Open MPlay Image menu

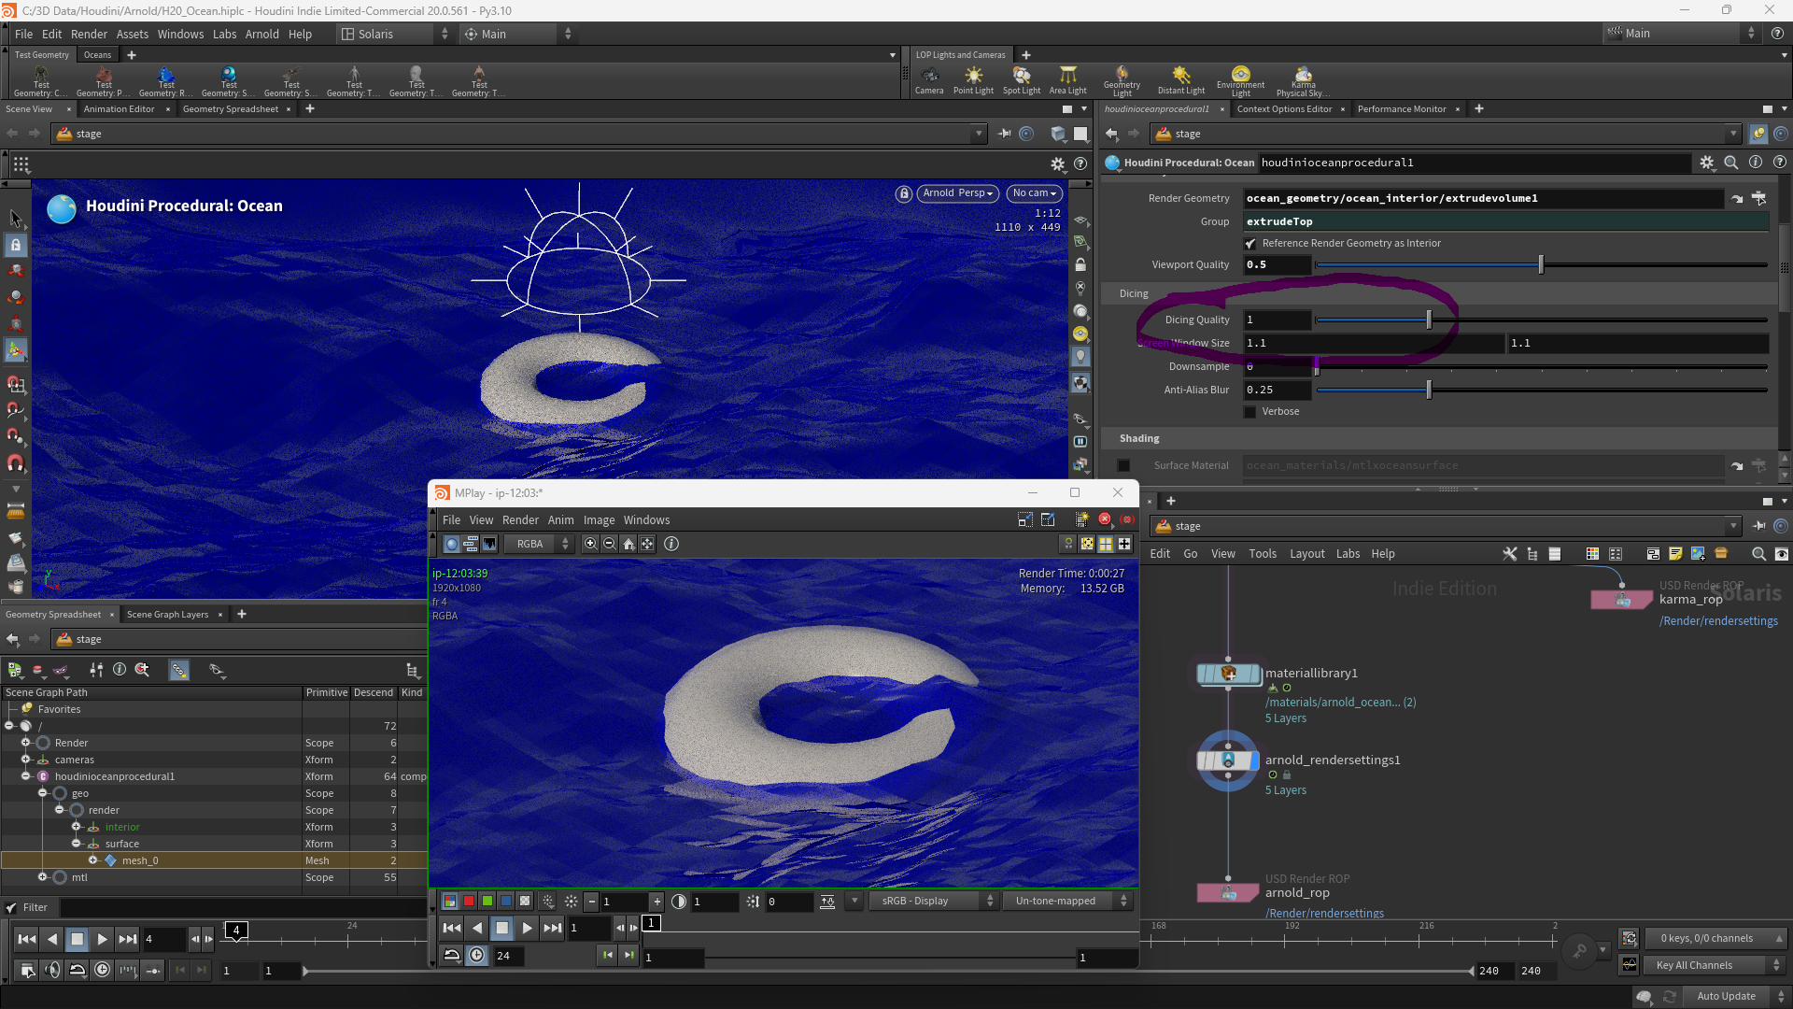pos(599,520)
